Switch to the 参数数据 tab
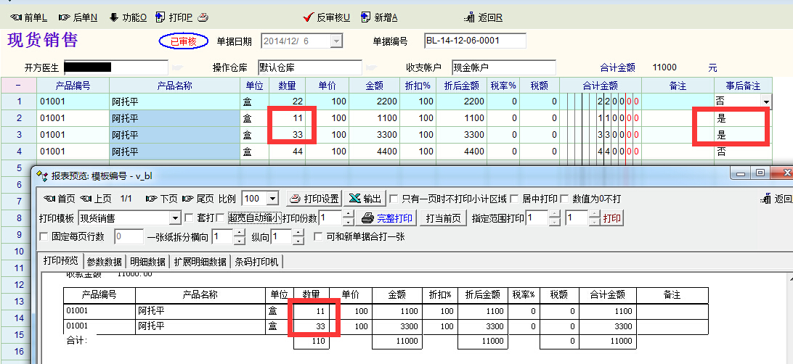The height and width of the screenshot is (364, 793). pyautogui.click(x=105, y=262)
